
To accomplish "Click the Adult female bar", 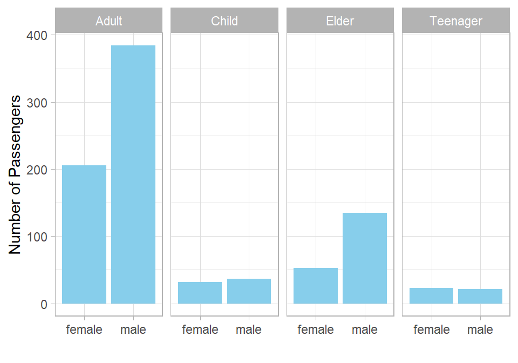I will tap(84, 234).
